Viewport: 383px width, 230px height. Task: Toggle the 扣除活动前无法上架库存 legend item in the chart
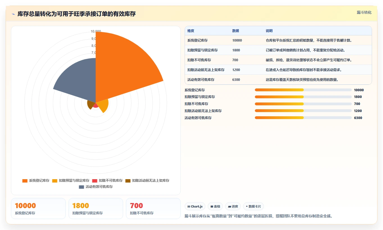(x=147, y=181)
